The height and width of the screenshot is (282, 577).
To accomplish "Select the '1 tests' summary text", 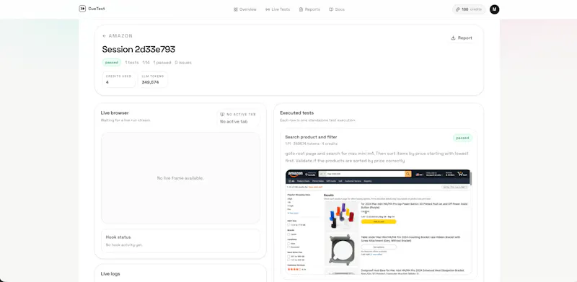I will [x=132, y=63].
